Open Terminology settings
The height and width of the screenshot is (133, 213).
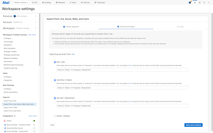pos(9,42)
